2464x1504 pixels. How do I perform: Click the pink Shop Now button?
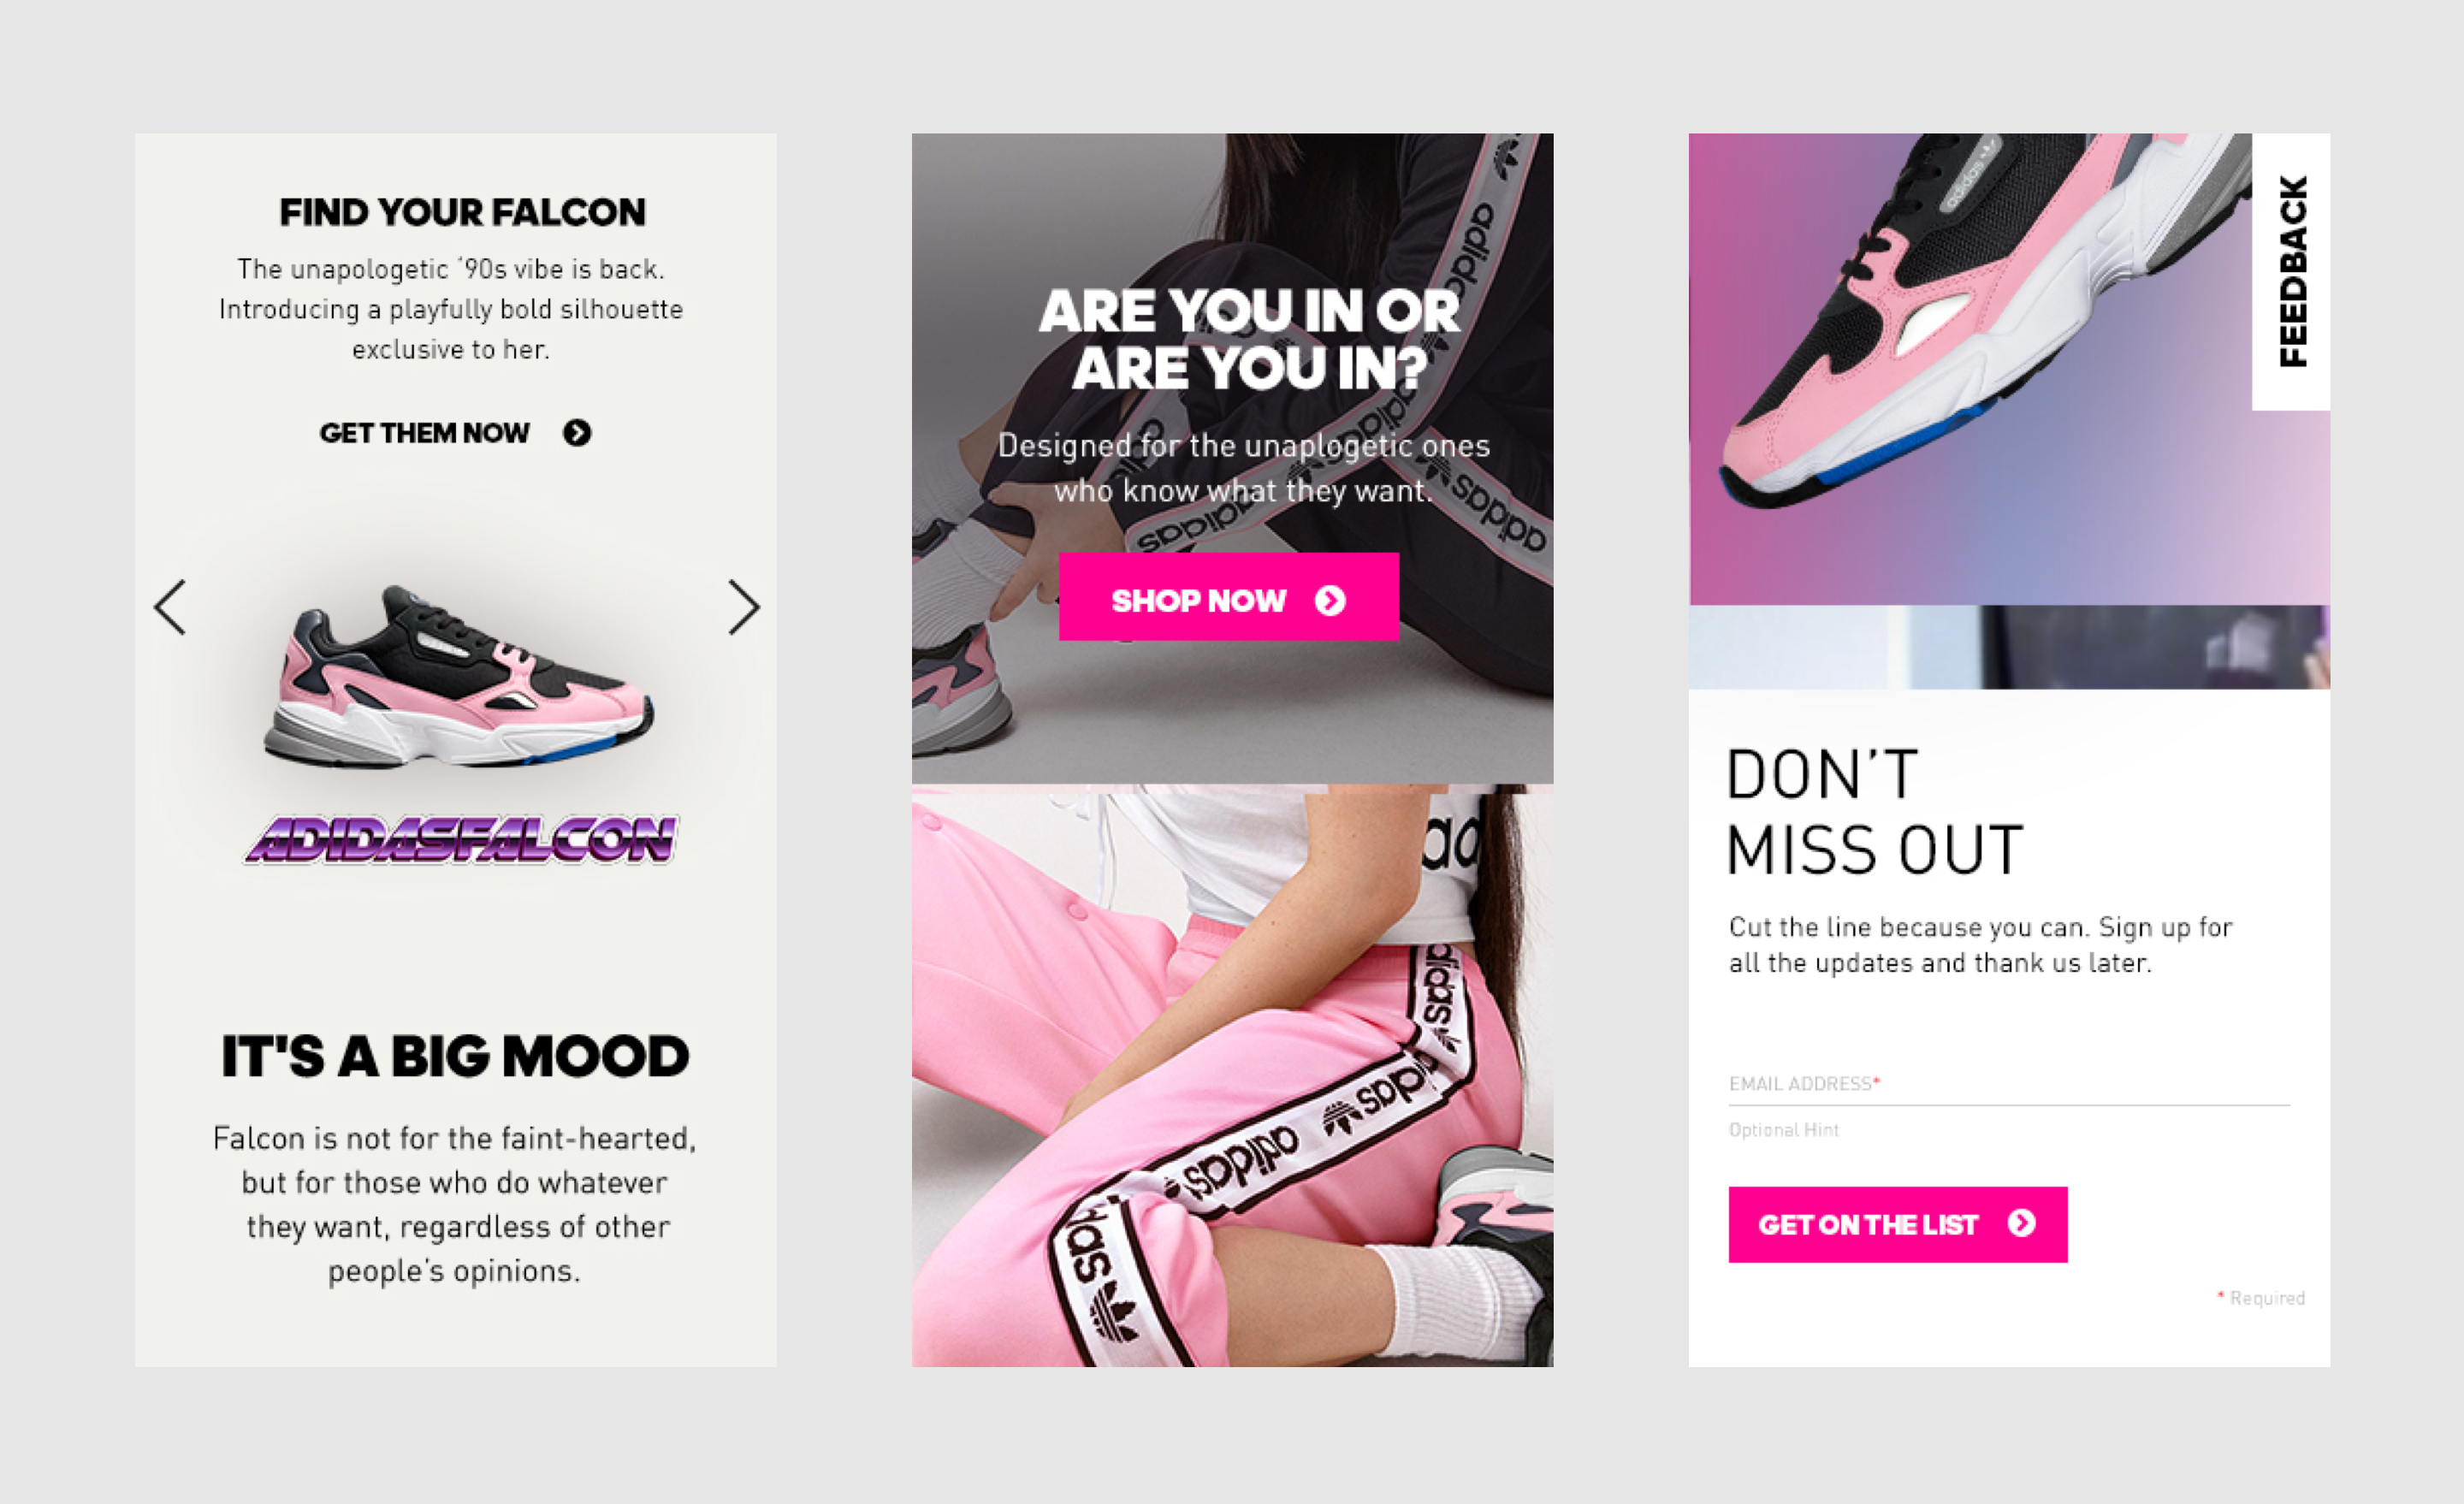1229,597
